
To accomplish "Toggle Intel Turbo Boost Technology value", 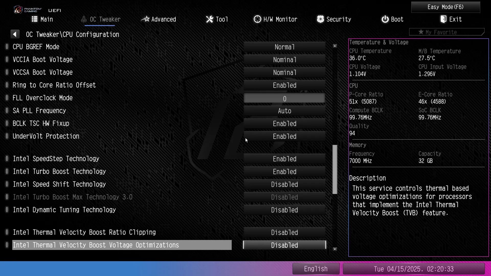I will click(x=284, y=172).
